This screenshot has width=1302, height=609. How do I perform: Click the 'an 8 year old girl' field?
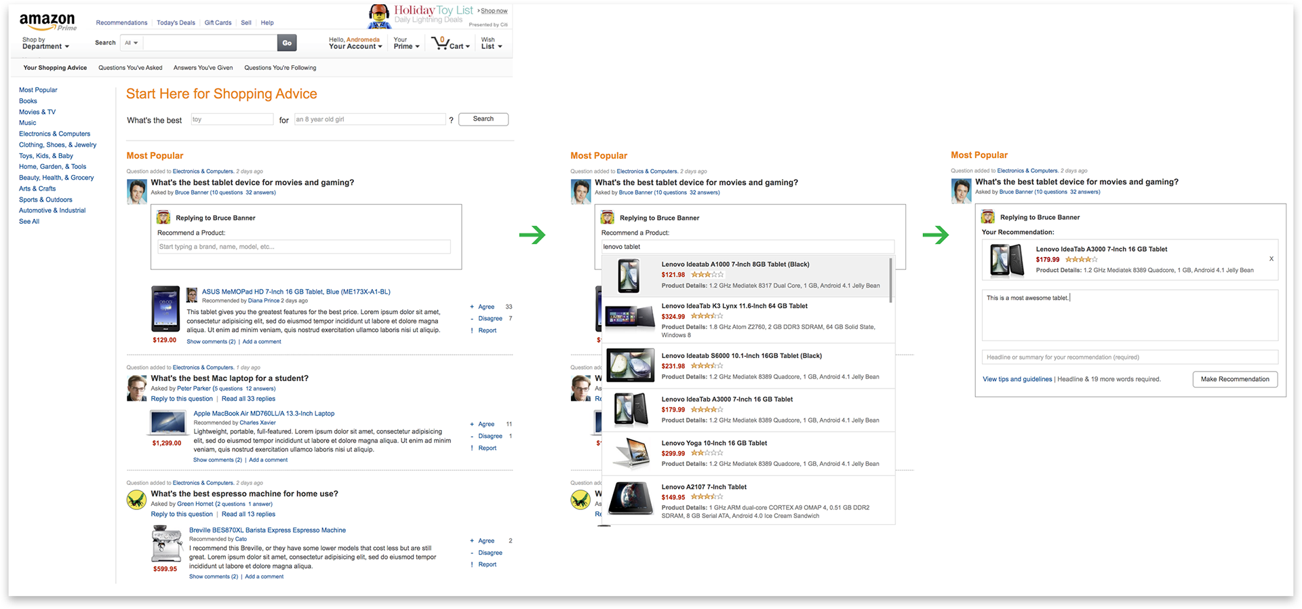click(370, 119)
